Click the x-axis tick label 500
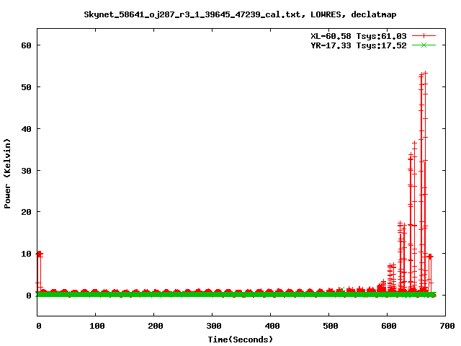The image size is (461, 346). pyautogui.click(x=330, y=326)
